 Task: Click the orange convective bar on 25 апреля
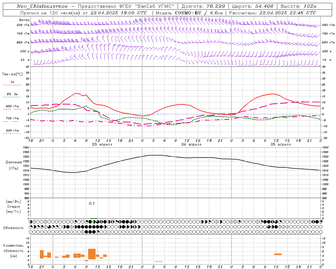278,254
